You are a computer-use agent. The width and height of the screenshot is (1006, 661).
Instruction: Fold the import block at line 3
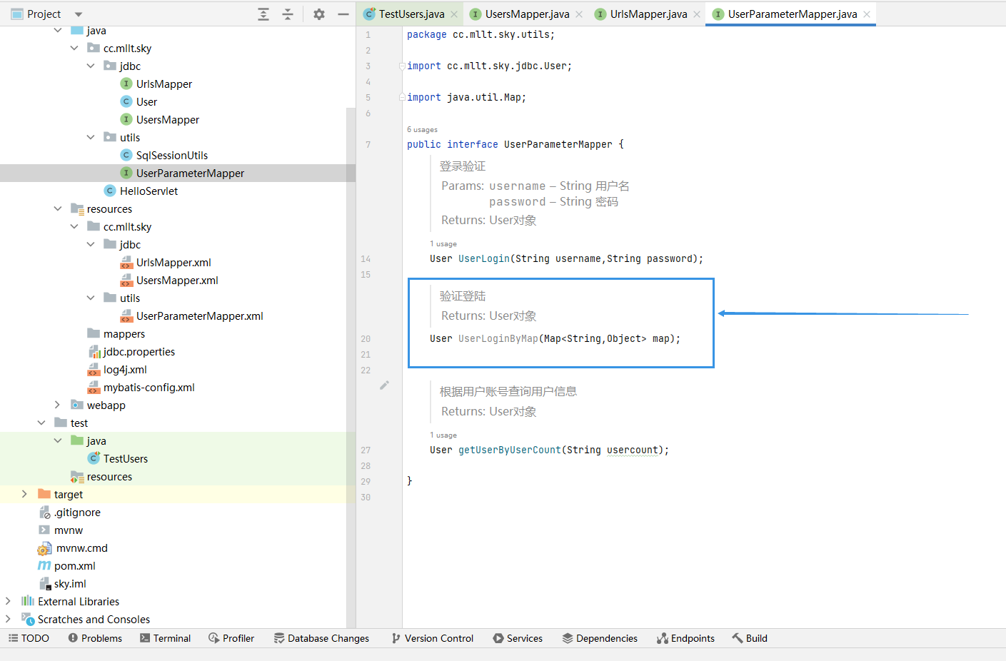pyautogui.click(x=402, y=66)
